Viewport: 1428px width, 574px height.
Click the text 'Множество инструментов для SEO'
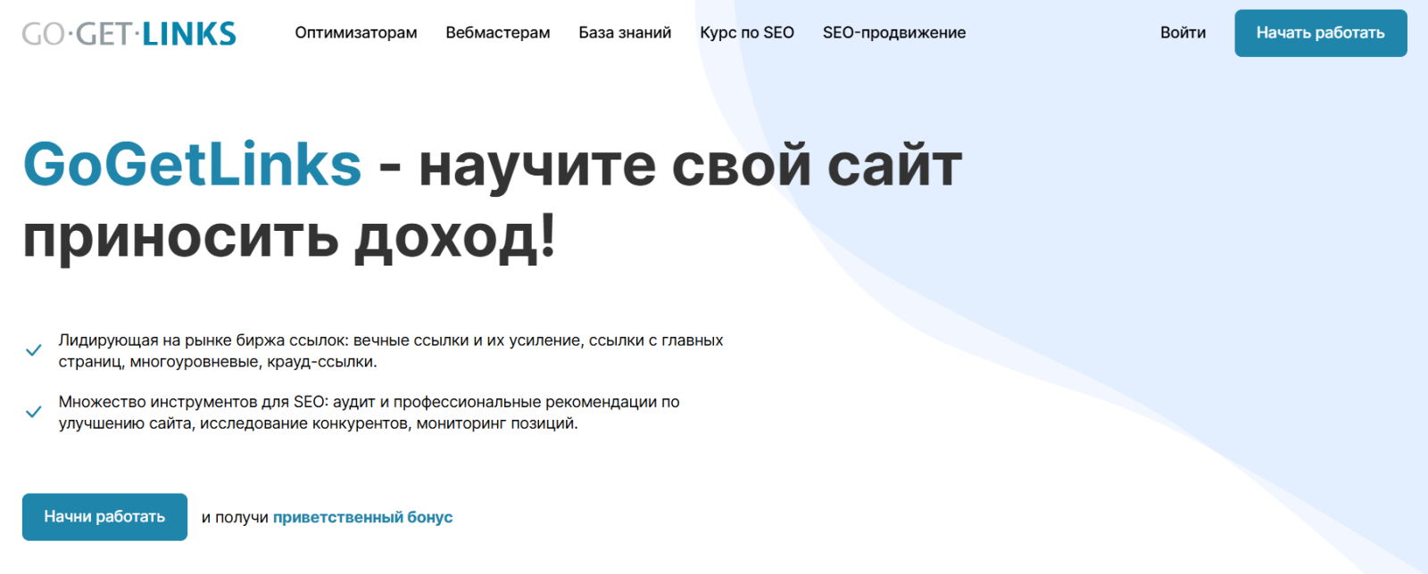[192, 402]
